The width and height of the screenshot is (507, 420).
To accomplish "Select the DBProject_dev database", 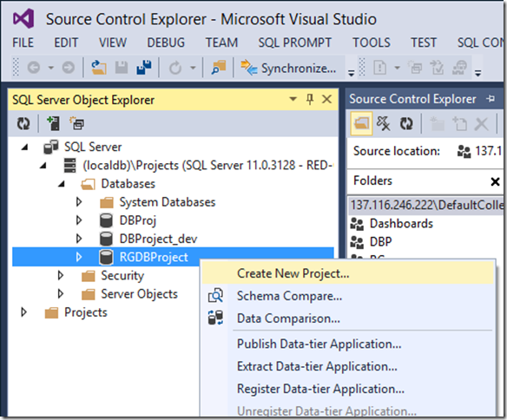I will click(x=158, y=240).
